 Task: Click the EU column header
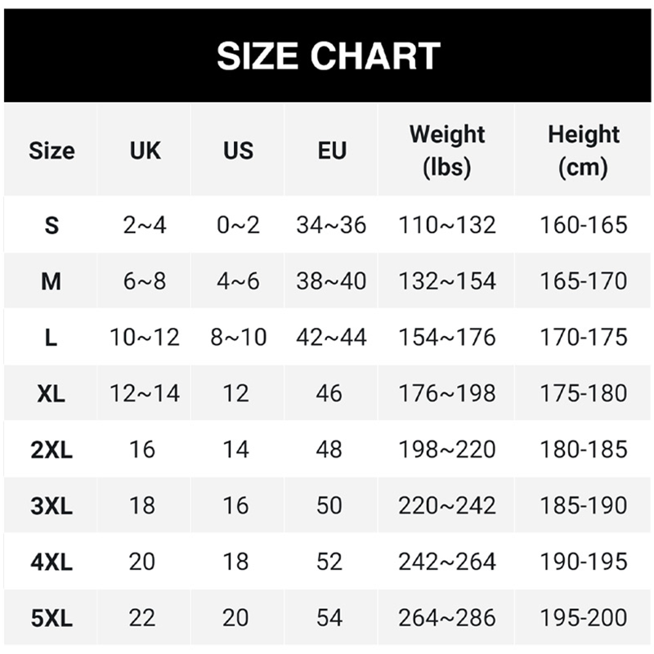[331, 150]
